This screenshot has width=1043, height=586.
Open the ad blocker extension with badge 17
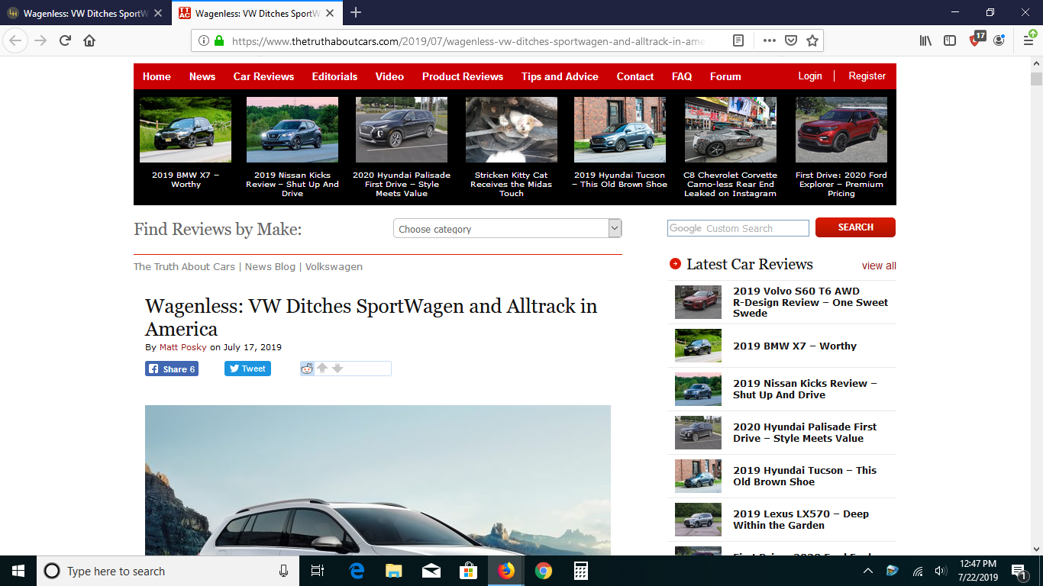pyautogui.click(x=976, y=40)
